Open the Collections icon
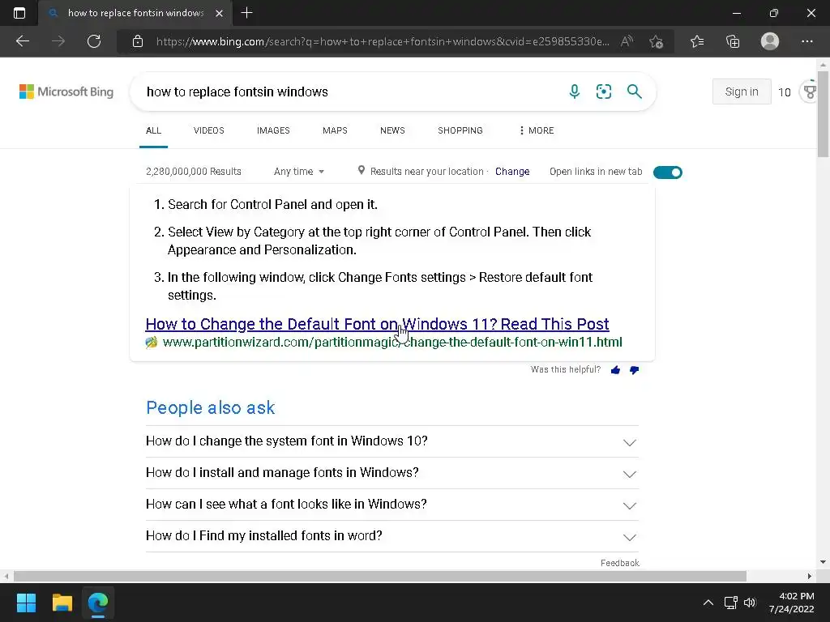Image resolution: width=830 pixels, height=622 pixels. (x=733, y=41)
